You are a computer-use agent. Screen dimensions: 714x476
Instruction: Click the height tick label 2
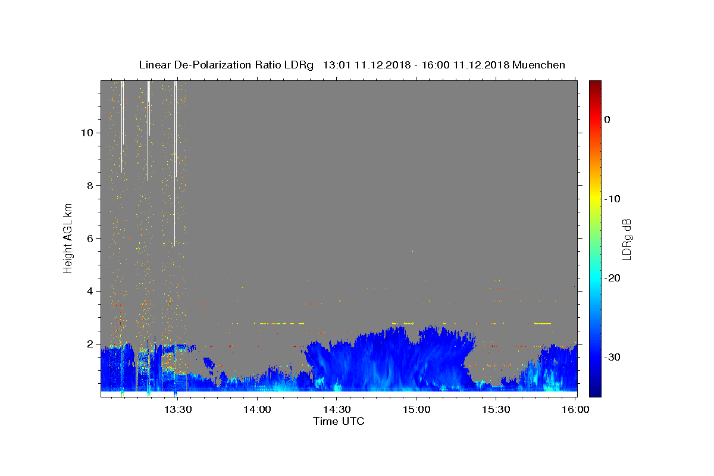click(89, 344)
